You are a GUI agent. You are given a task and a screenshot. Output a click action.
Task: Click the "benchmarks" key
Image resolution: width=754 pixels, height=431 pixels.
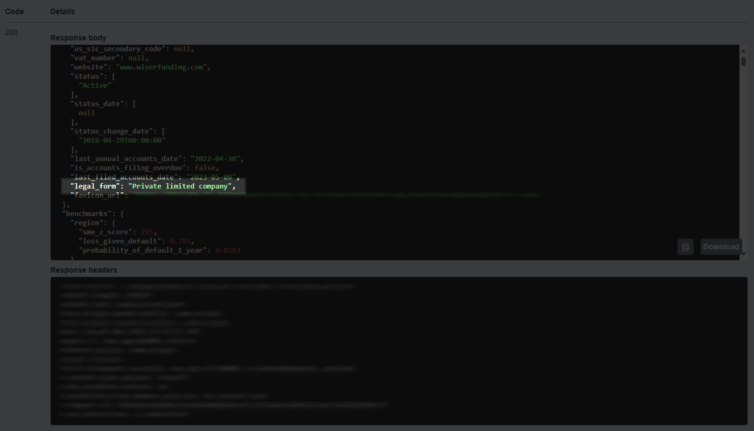point(87,214)
